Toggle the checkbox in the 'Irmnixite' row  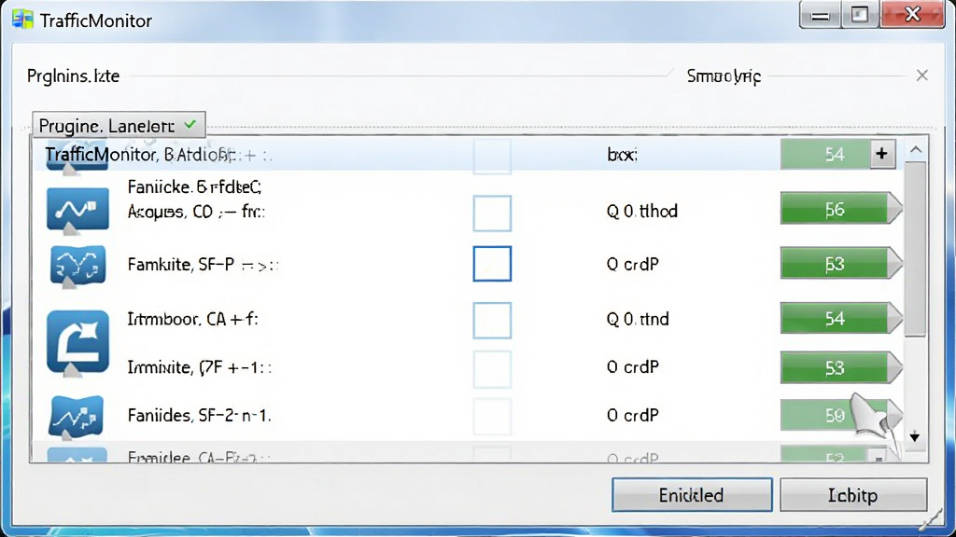coord(492,369)
